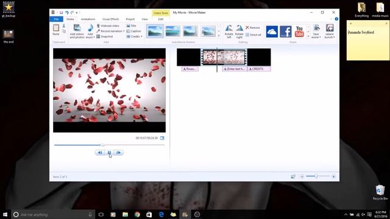Open the Help question mark icon

click(x=336, y=19)
